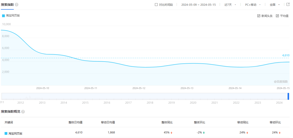
Task: Click the 移动日均值 column header
Action: click(108, 122)
